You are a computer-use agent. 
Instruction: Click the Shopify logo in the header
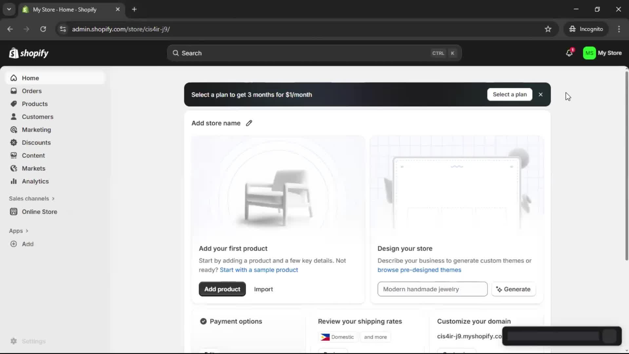click(x=29, y=53)
